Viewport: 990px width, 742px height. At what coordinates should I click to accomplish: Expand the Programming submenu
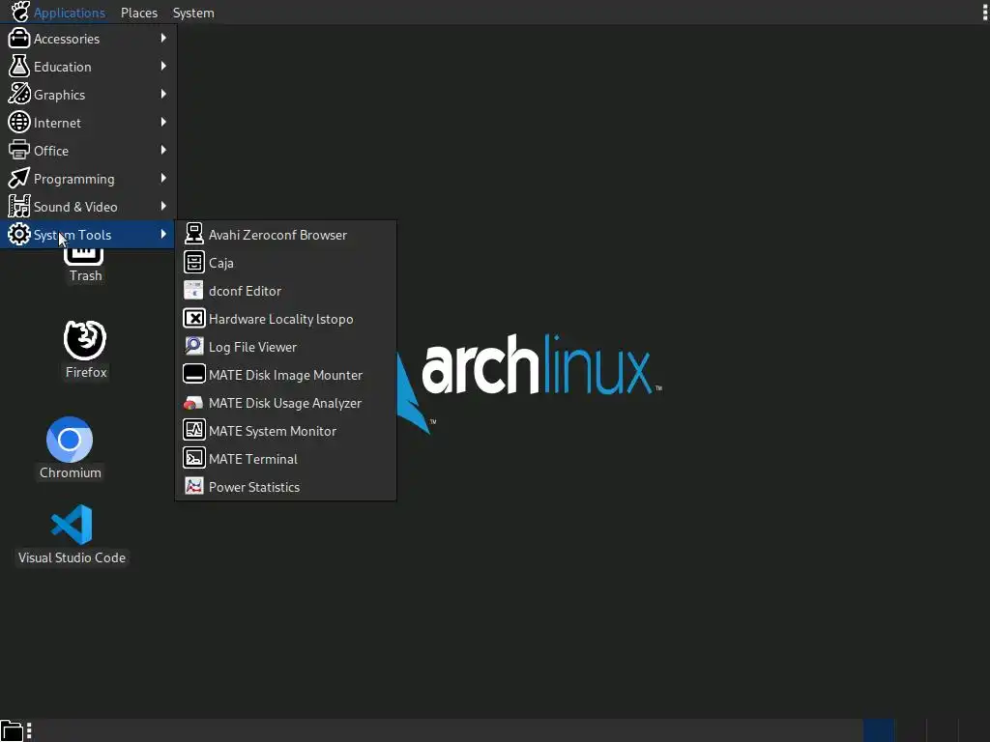(88, 179)
